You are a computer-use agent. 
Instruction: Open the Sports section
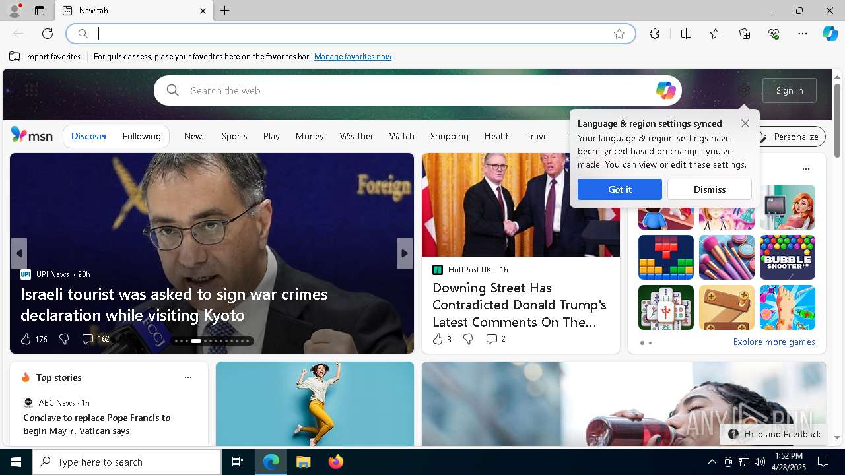tap(234, 136)
